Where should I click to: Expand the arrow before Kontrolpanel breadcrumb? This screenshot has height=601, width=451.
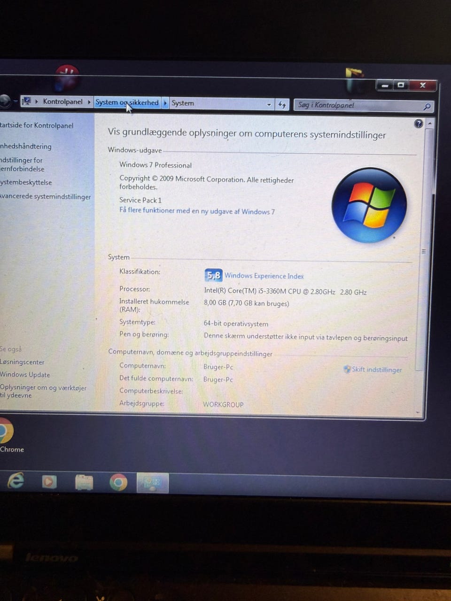click(37, 101)
